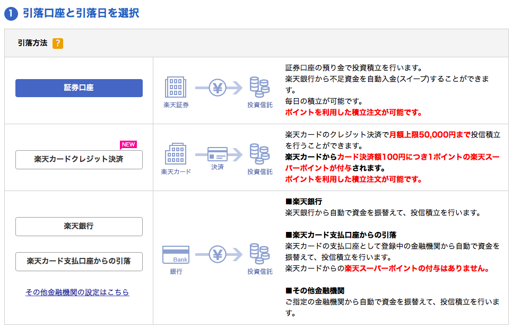Click the ■楽天銀行 subheading
This screenshot has width=512, height=328.
coord(303,202)
